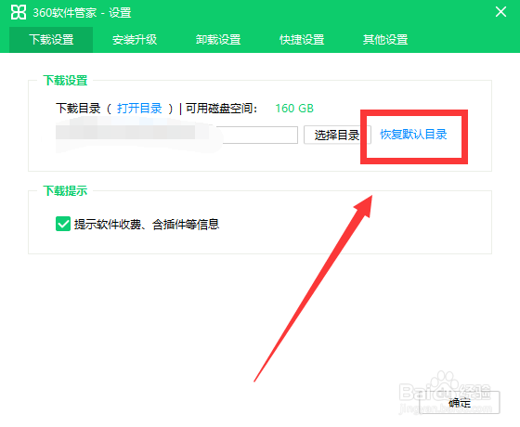The width and height of the screenshot is (520, 427).
Task: Click the 下载提示 section heading
Action: click(65, 191)
